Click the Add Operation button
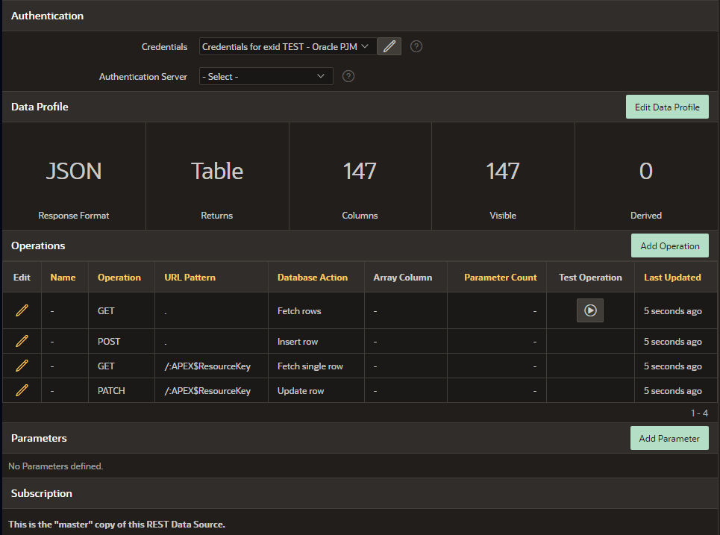This screenshot has width=720, height=535. point(669,245)
